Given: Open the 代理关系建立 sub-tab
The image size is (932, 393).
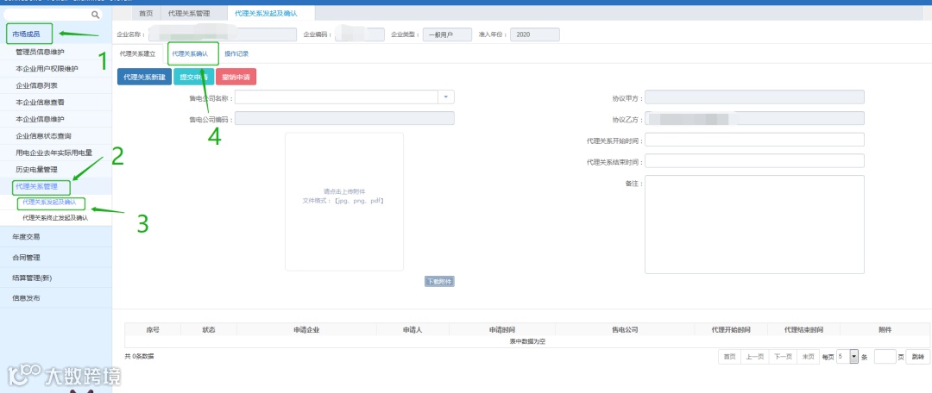Looking at the screenshot, I should [x=137, y=53].
